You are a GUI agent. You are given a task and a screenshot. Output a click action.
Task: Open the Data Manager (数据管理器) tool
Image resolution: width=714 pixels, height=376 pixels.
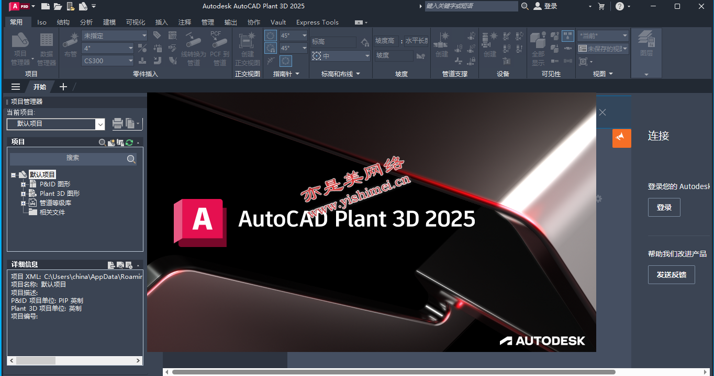pos(47,49)
